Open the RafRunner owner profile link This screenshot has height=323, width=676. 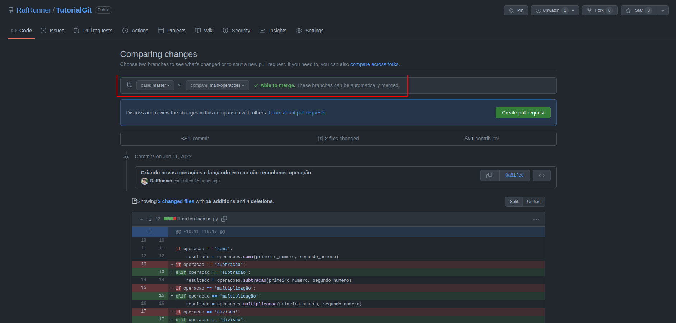point(34,10)
